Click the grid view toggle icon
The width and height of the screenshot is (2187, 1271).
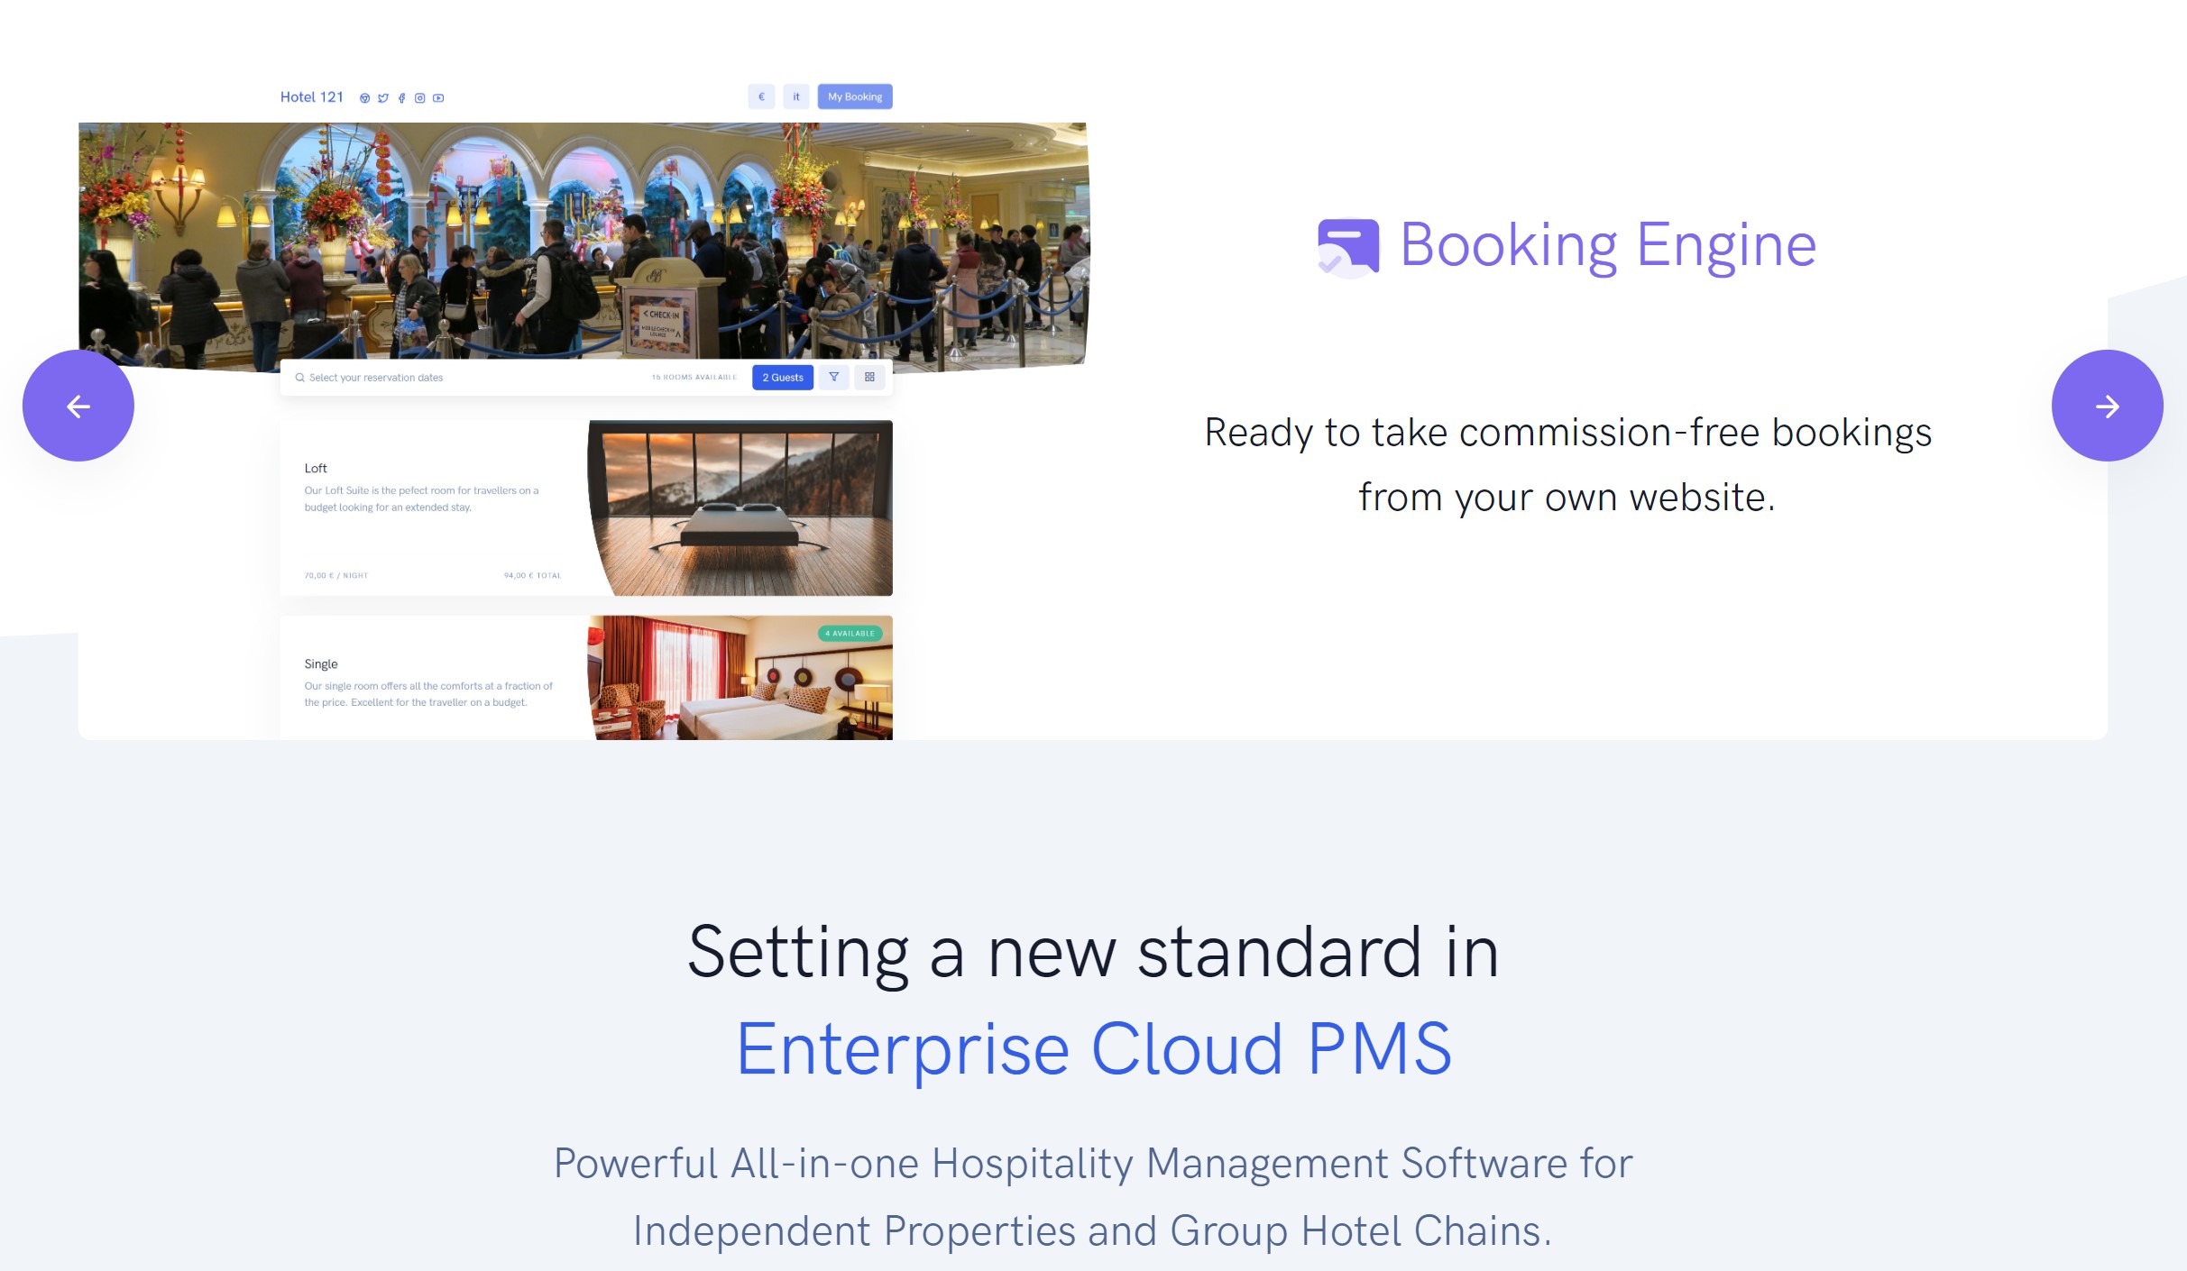click(870, 377)
